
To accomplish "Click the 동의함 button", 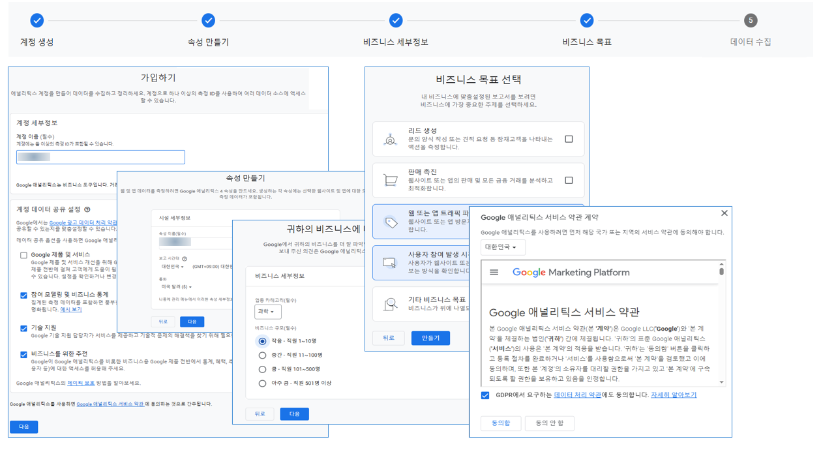I will pos(500,423).
